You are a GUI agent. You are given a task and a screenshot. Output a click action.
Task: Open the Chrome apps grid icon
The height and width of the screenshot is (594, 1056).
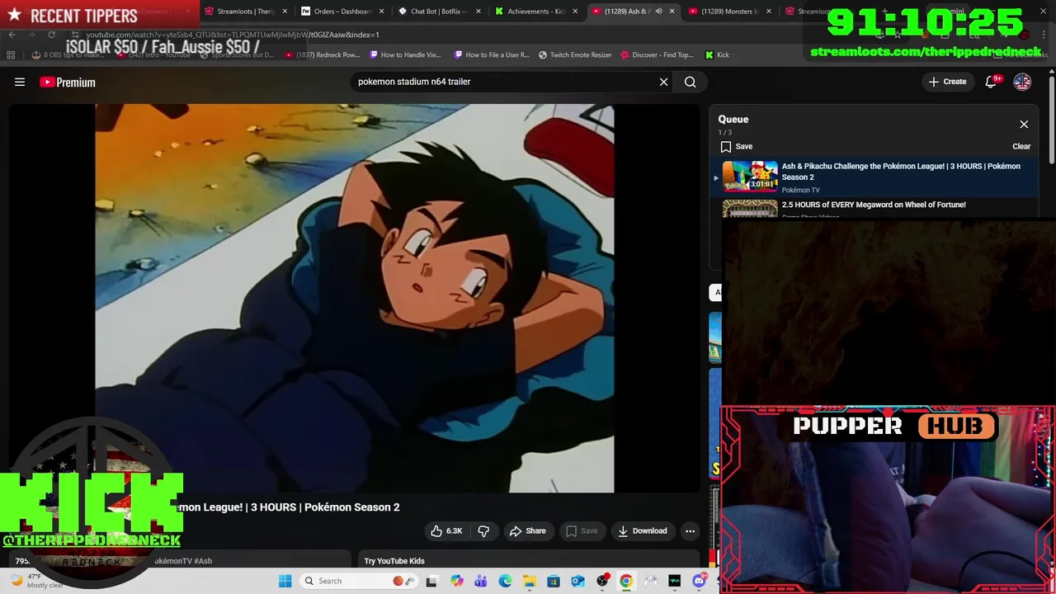11,55
